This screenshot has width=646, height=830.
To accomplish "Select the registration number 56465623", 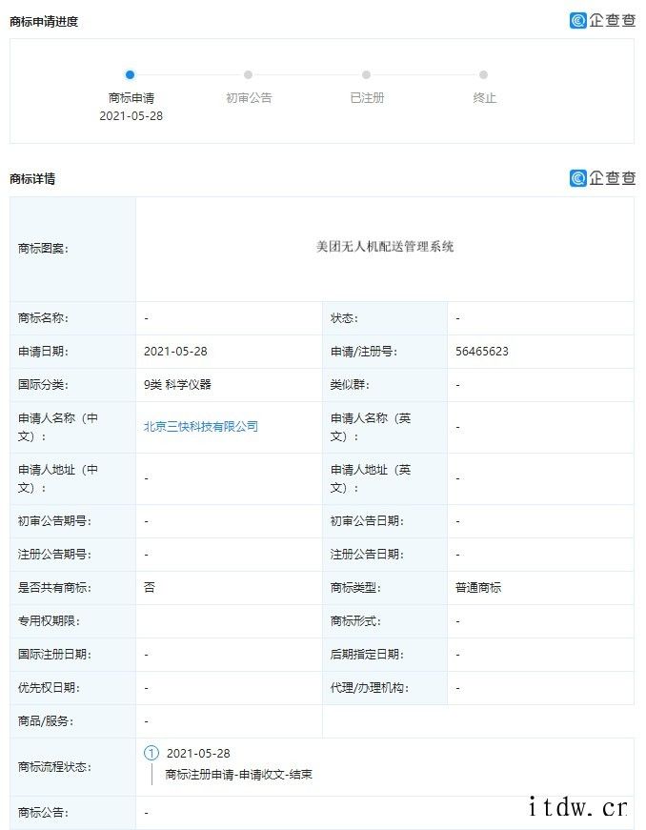I will pos(482,352).
